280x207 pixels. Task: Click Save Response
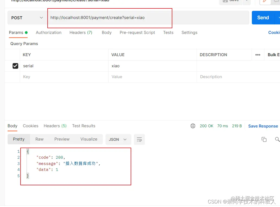click(x=263, y=126)
